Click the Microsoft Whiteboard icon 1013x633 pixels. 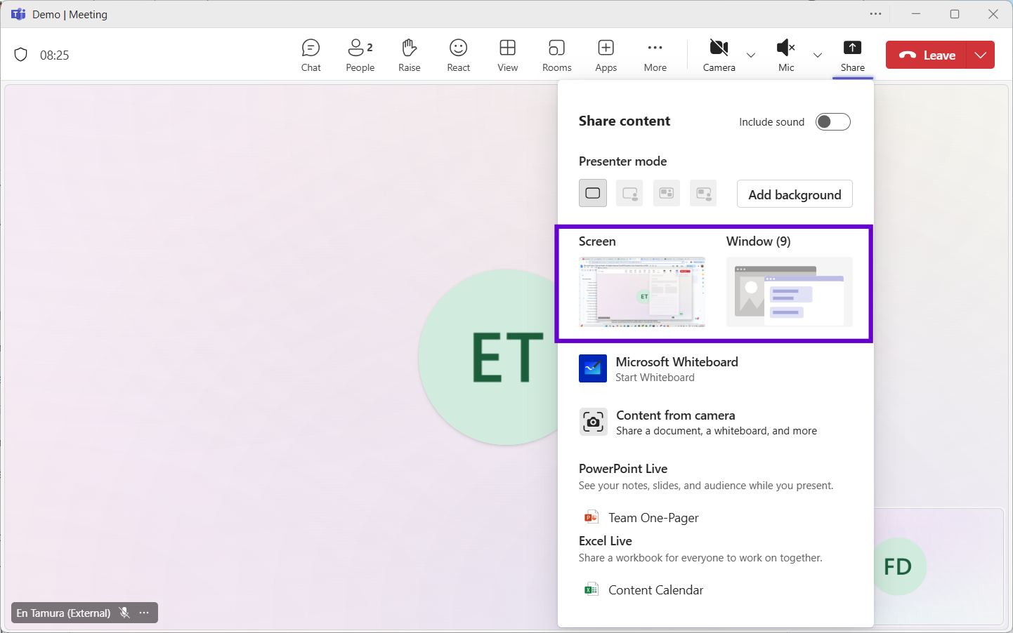click(x=593, y=368)
